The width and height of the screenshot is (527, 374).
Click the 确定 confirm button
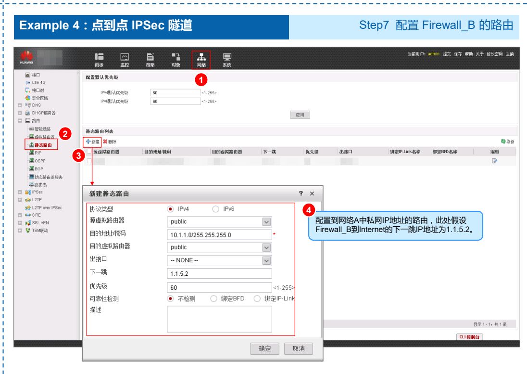click(x=265, y=349)
